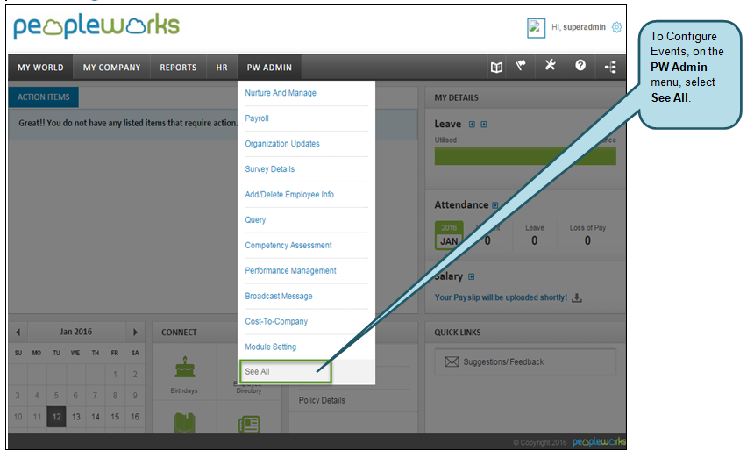Click the peopleworks logo
This screenshot has width=747, height=458.
click(96, 27)
